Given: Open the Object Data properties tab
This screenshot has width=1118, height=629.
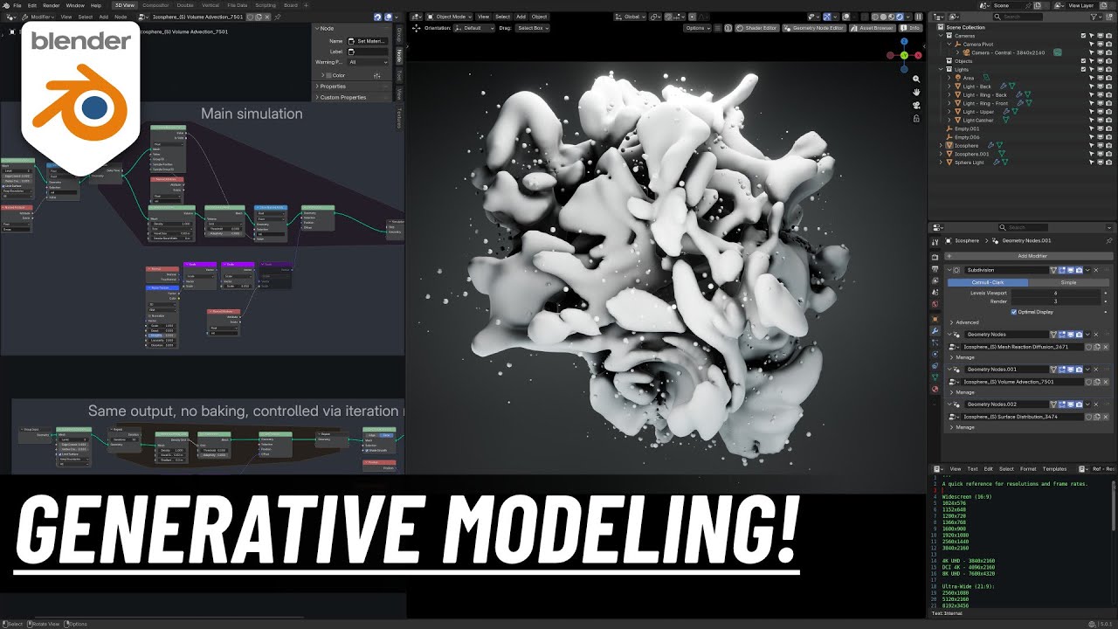Looking at the screenshot, I should (x=935, y=377).
